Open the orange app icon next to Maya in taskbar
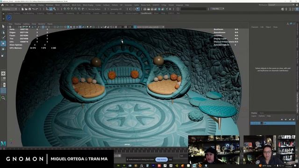This screenshot has height=168, width=299. pos(200,166)
